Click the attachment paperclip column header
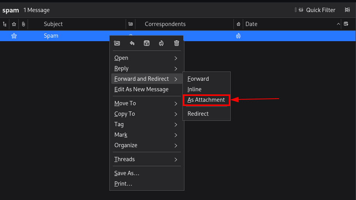Image resolution: width=356 pixels, height=200 pixels. 23,24
